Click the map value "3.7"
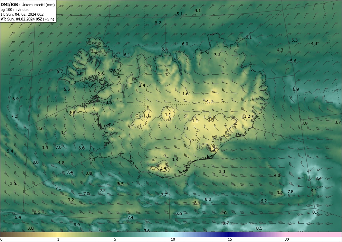This screenshot has width=342, height=242. click(338, 123)
